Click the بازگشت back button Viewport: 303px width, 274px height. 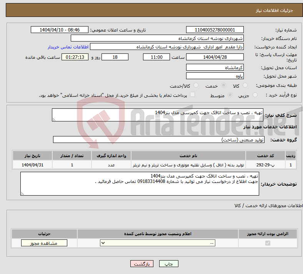pos(142,264)
